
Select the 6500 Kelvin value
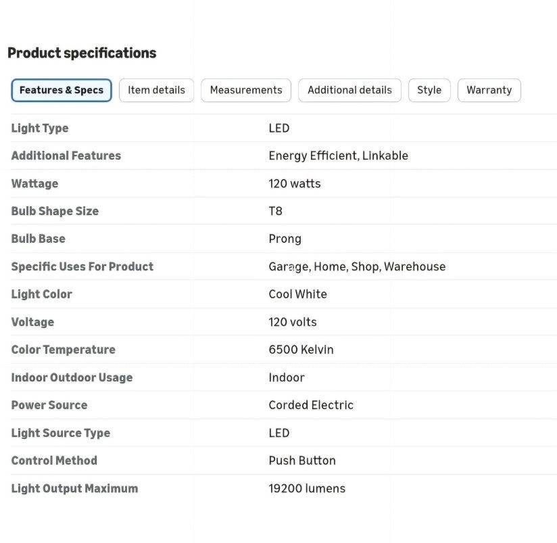click(x=301, y=350)
